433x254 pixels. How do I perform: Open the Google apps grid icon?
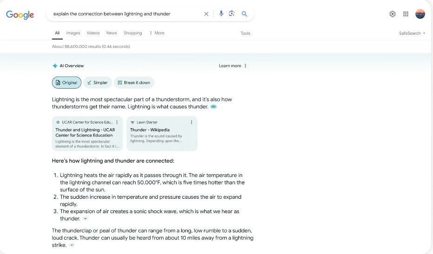[406, 14]
